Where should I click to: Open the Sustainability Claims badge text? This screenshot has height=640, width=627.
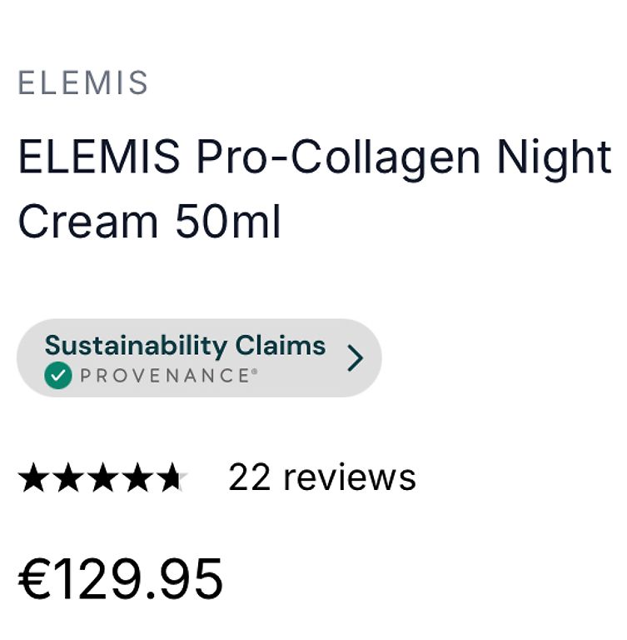(x=185, y=346)
